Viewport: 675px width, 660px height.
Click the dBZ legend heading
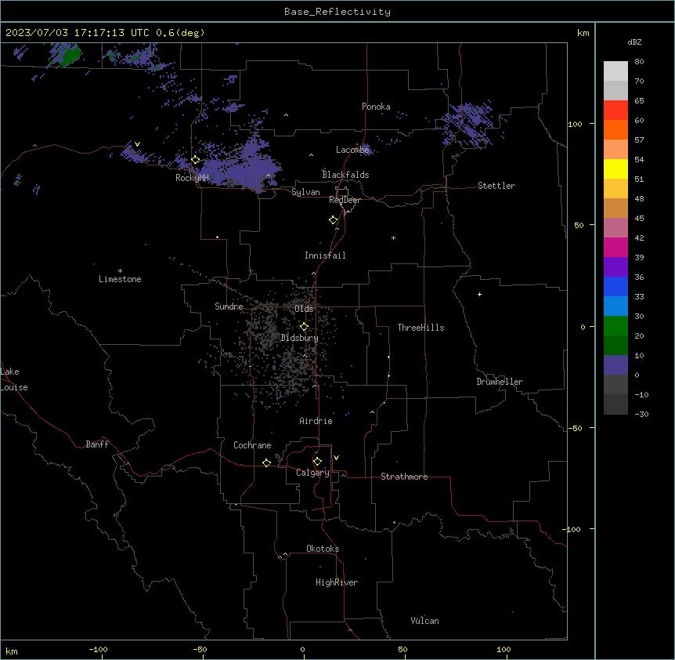[x=634, y=42]
